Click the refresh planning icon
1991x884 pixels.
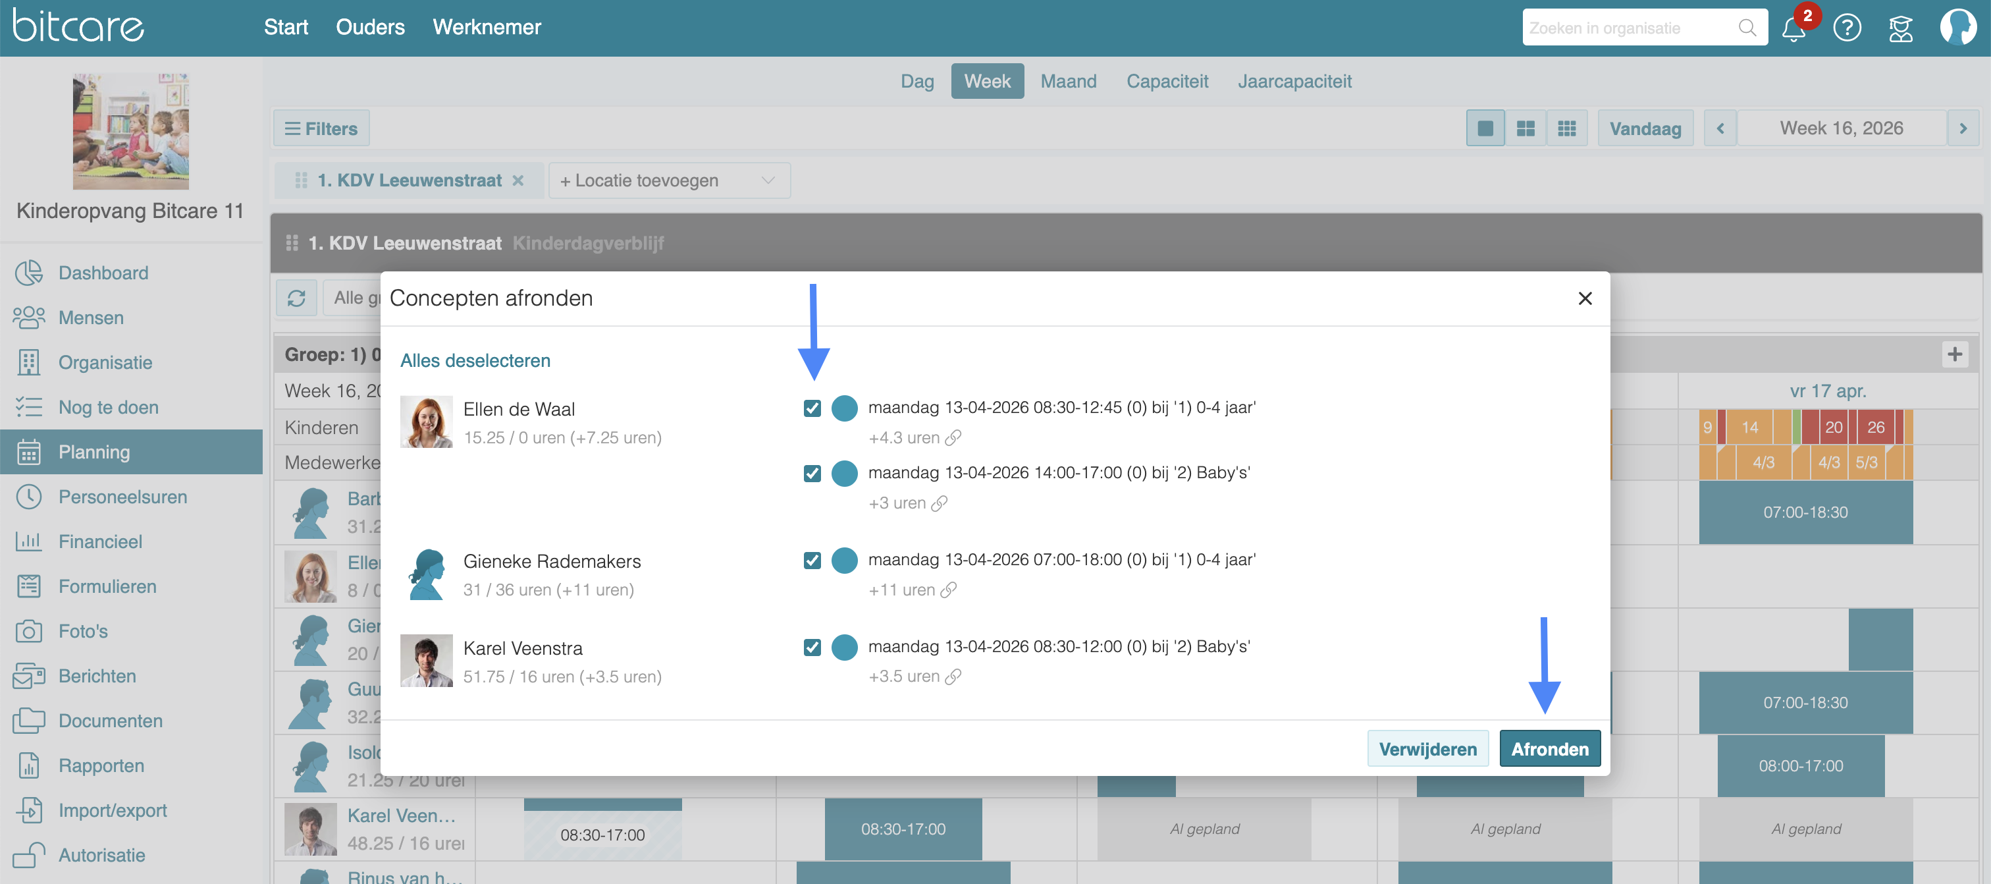click(297, 298)
